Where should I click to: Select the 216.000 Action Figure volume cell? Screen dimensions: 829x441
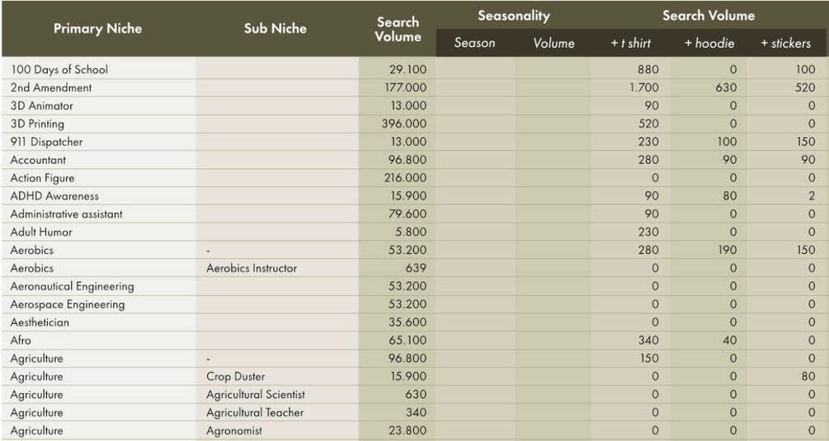405,178
